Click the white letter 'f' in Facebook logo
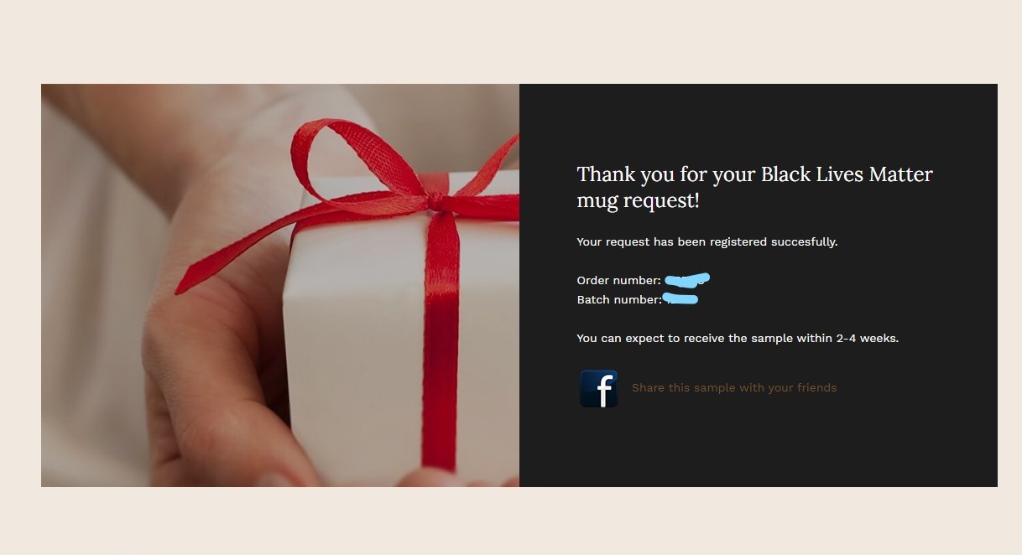The width and height of the screenshot is (1022, 555). tap(603, 392)
